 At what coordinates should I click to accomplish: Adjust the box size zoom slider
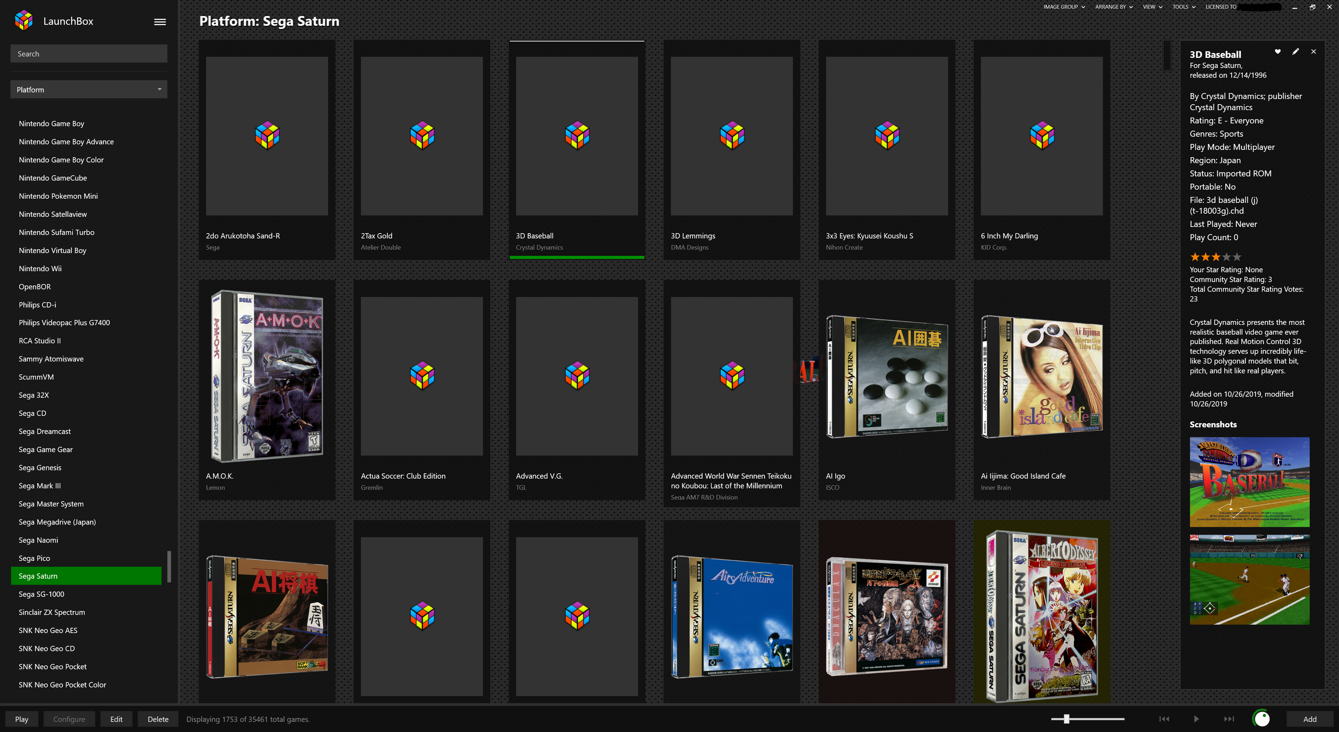pyautogui.click(x=1066, y=719)
